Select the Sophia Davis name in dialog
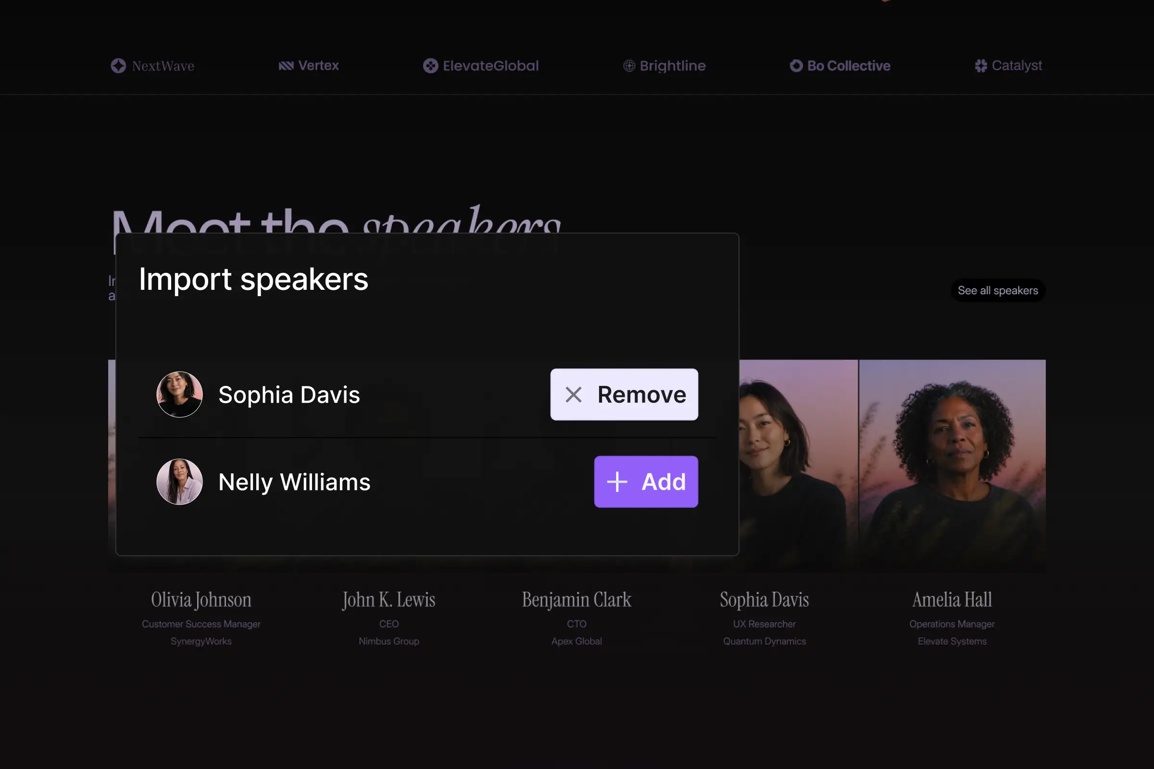The image size is (1154, 769). (x=289, y=395)
